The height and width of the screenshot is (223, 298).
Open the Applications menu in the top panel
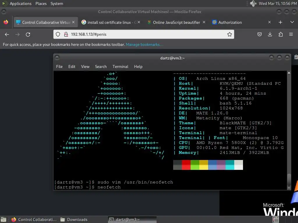pos(21,3)
